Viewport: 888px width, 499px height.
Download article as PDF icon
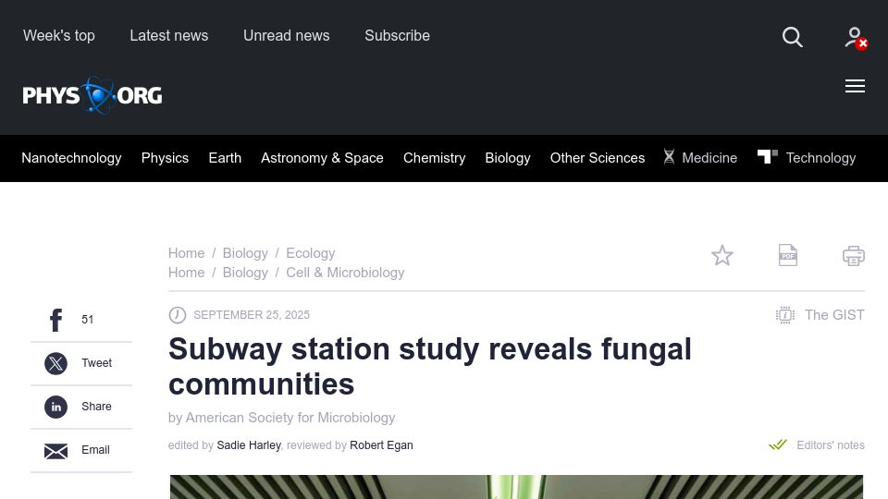[x=788, y=256]
